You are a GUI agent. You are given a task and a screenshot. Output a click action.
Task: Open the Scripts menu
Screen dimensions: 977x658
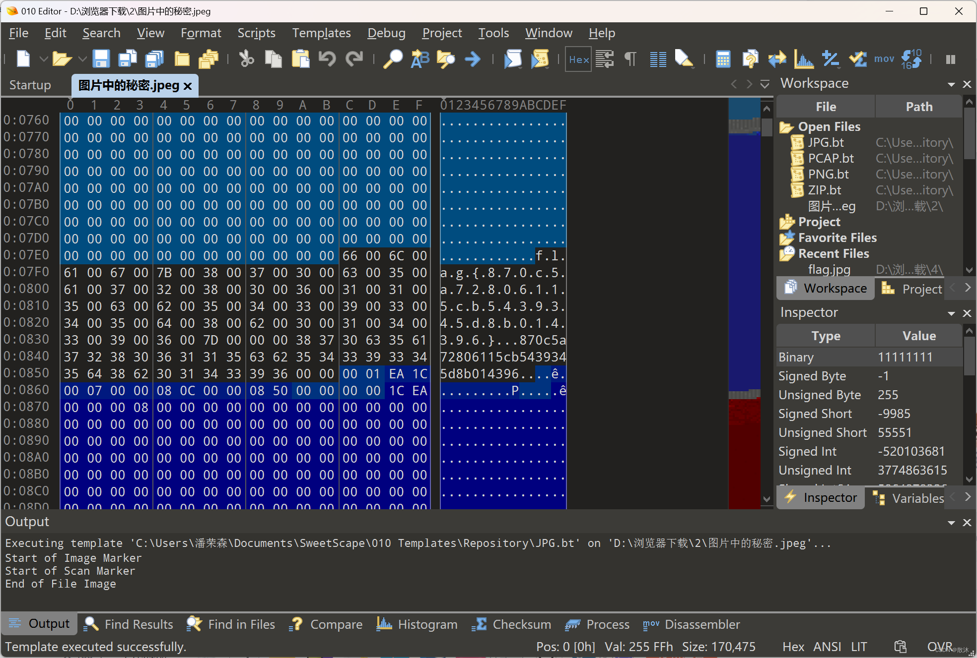256,33
